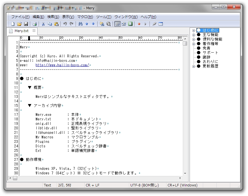Screen dimensions: 248x196
Task: Expand the 便利な機能 outline node
Action: [x=194, y=39]
